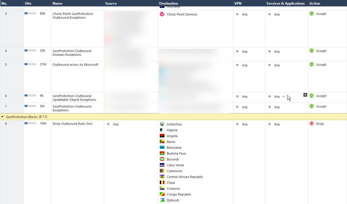Select rule number 7 cell
The width and height of the screenshot is (347, 204).
(12, 108)
